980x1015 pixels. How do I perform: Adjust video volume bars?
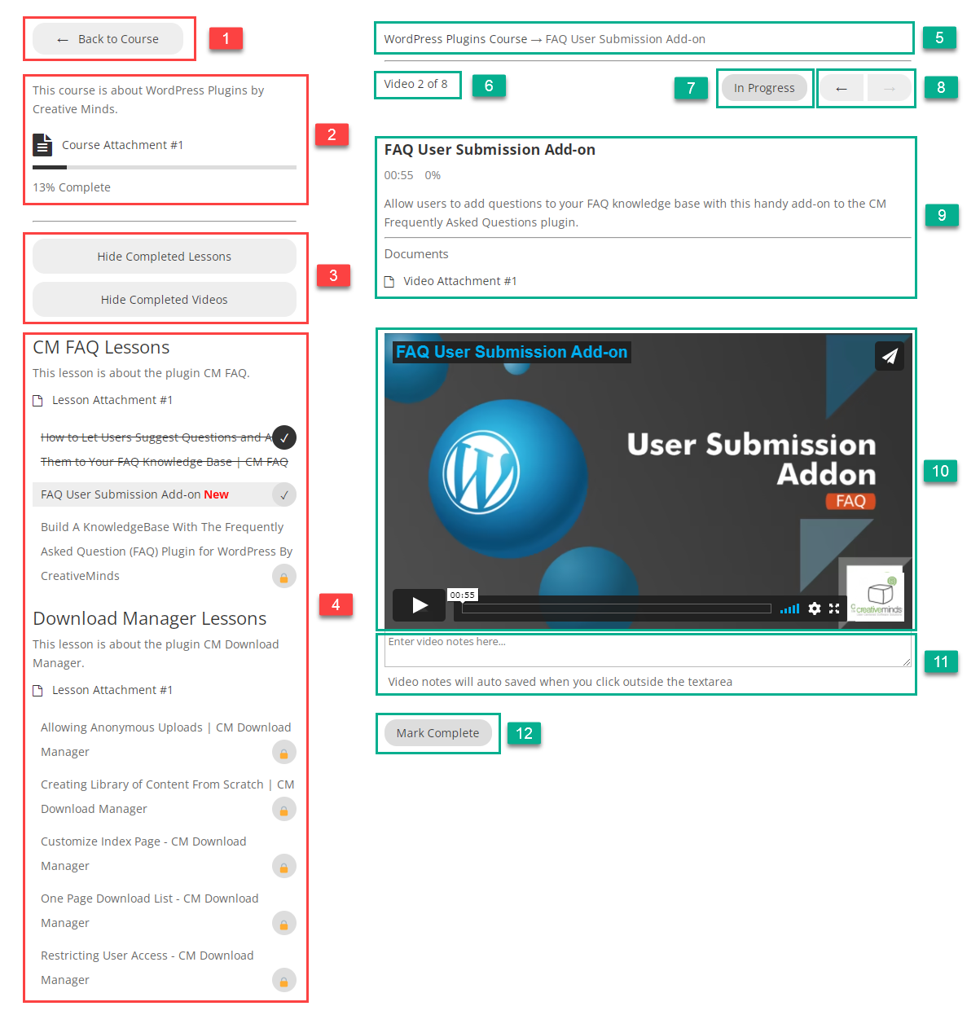[789, 609]
